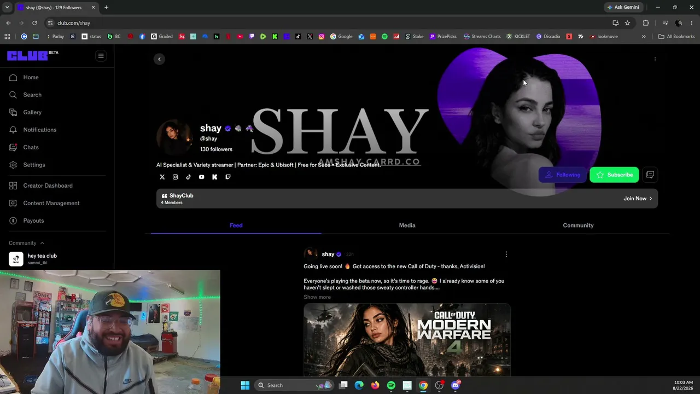Collapse the sidebar with the hamburger icon
The image size is (700, 394).
coord(101,56)
